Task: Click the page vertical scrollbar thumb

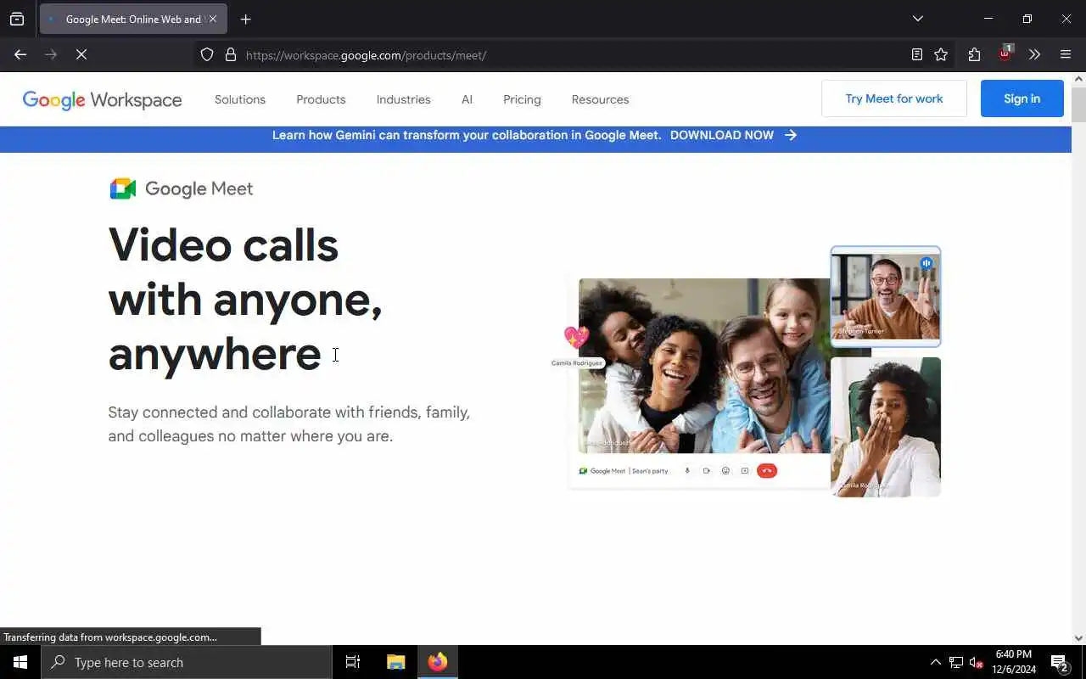Action: click(x=1078, y=104)
